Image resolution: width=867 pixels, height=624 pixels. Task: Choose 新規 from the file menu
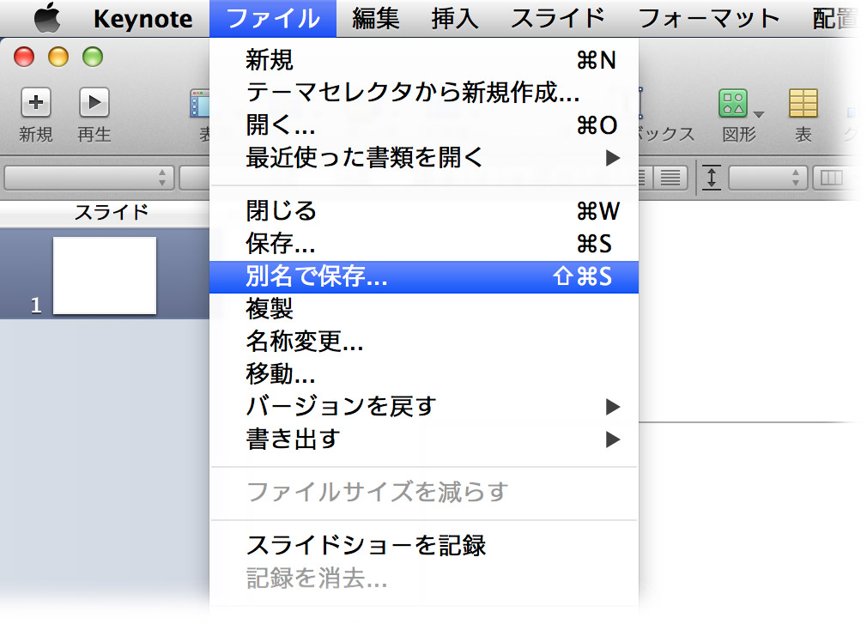click(424, 60)
